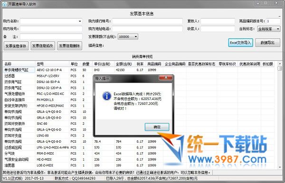This screenshot has width=285, height=183.
Task: Click the blue info icon in dialog
Action: (x=107, y=96)
